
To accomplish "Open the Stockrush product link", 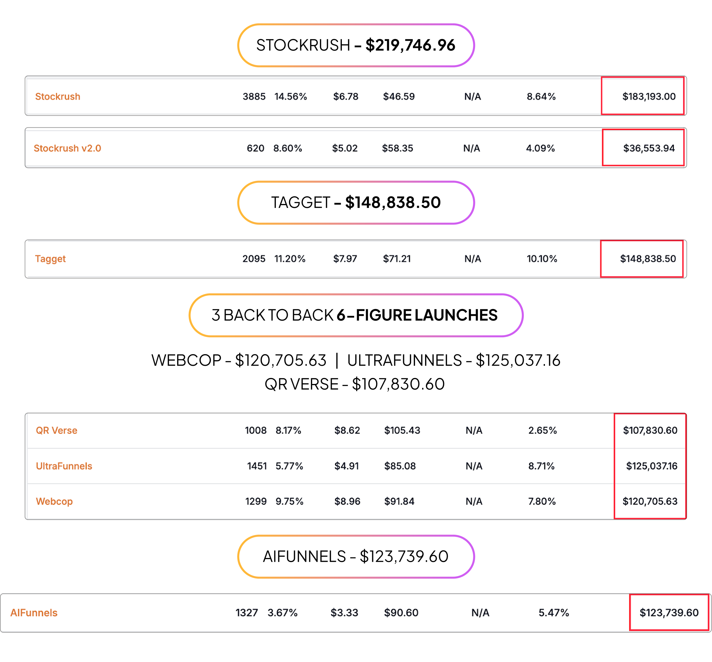I will tap(58, 96).
